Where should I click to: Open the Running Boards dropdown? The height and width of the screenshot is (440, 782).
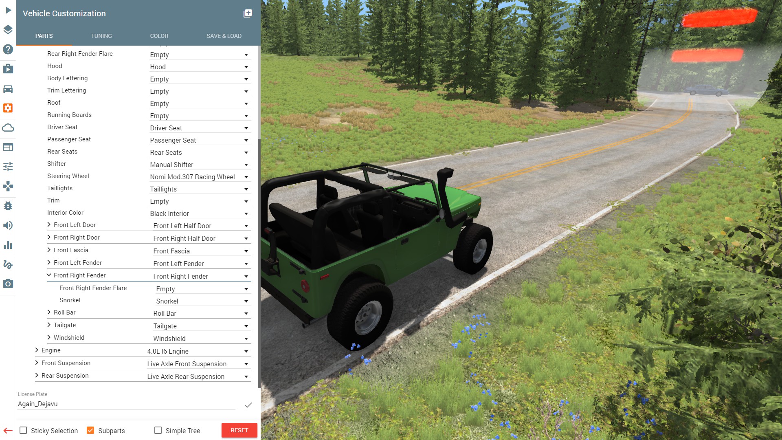click(x=200, y=116)
